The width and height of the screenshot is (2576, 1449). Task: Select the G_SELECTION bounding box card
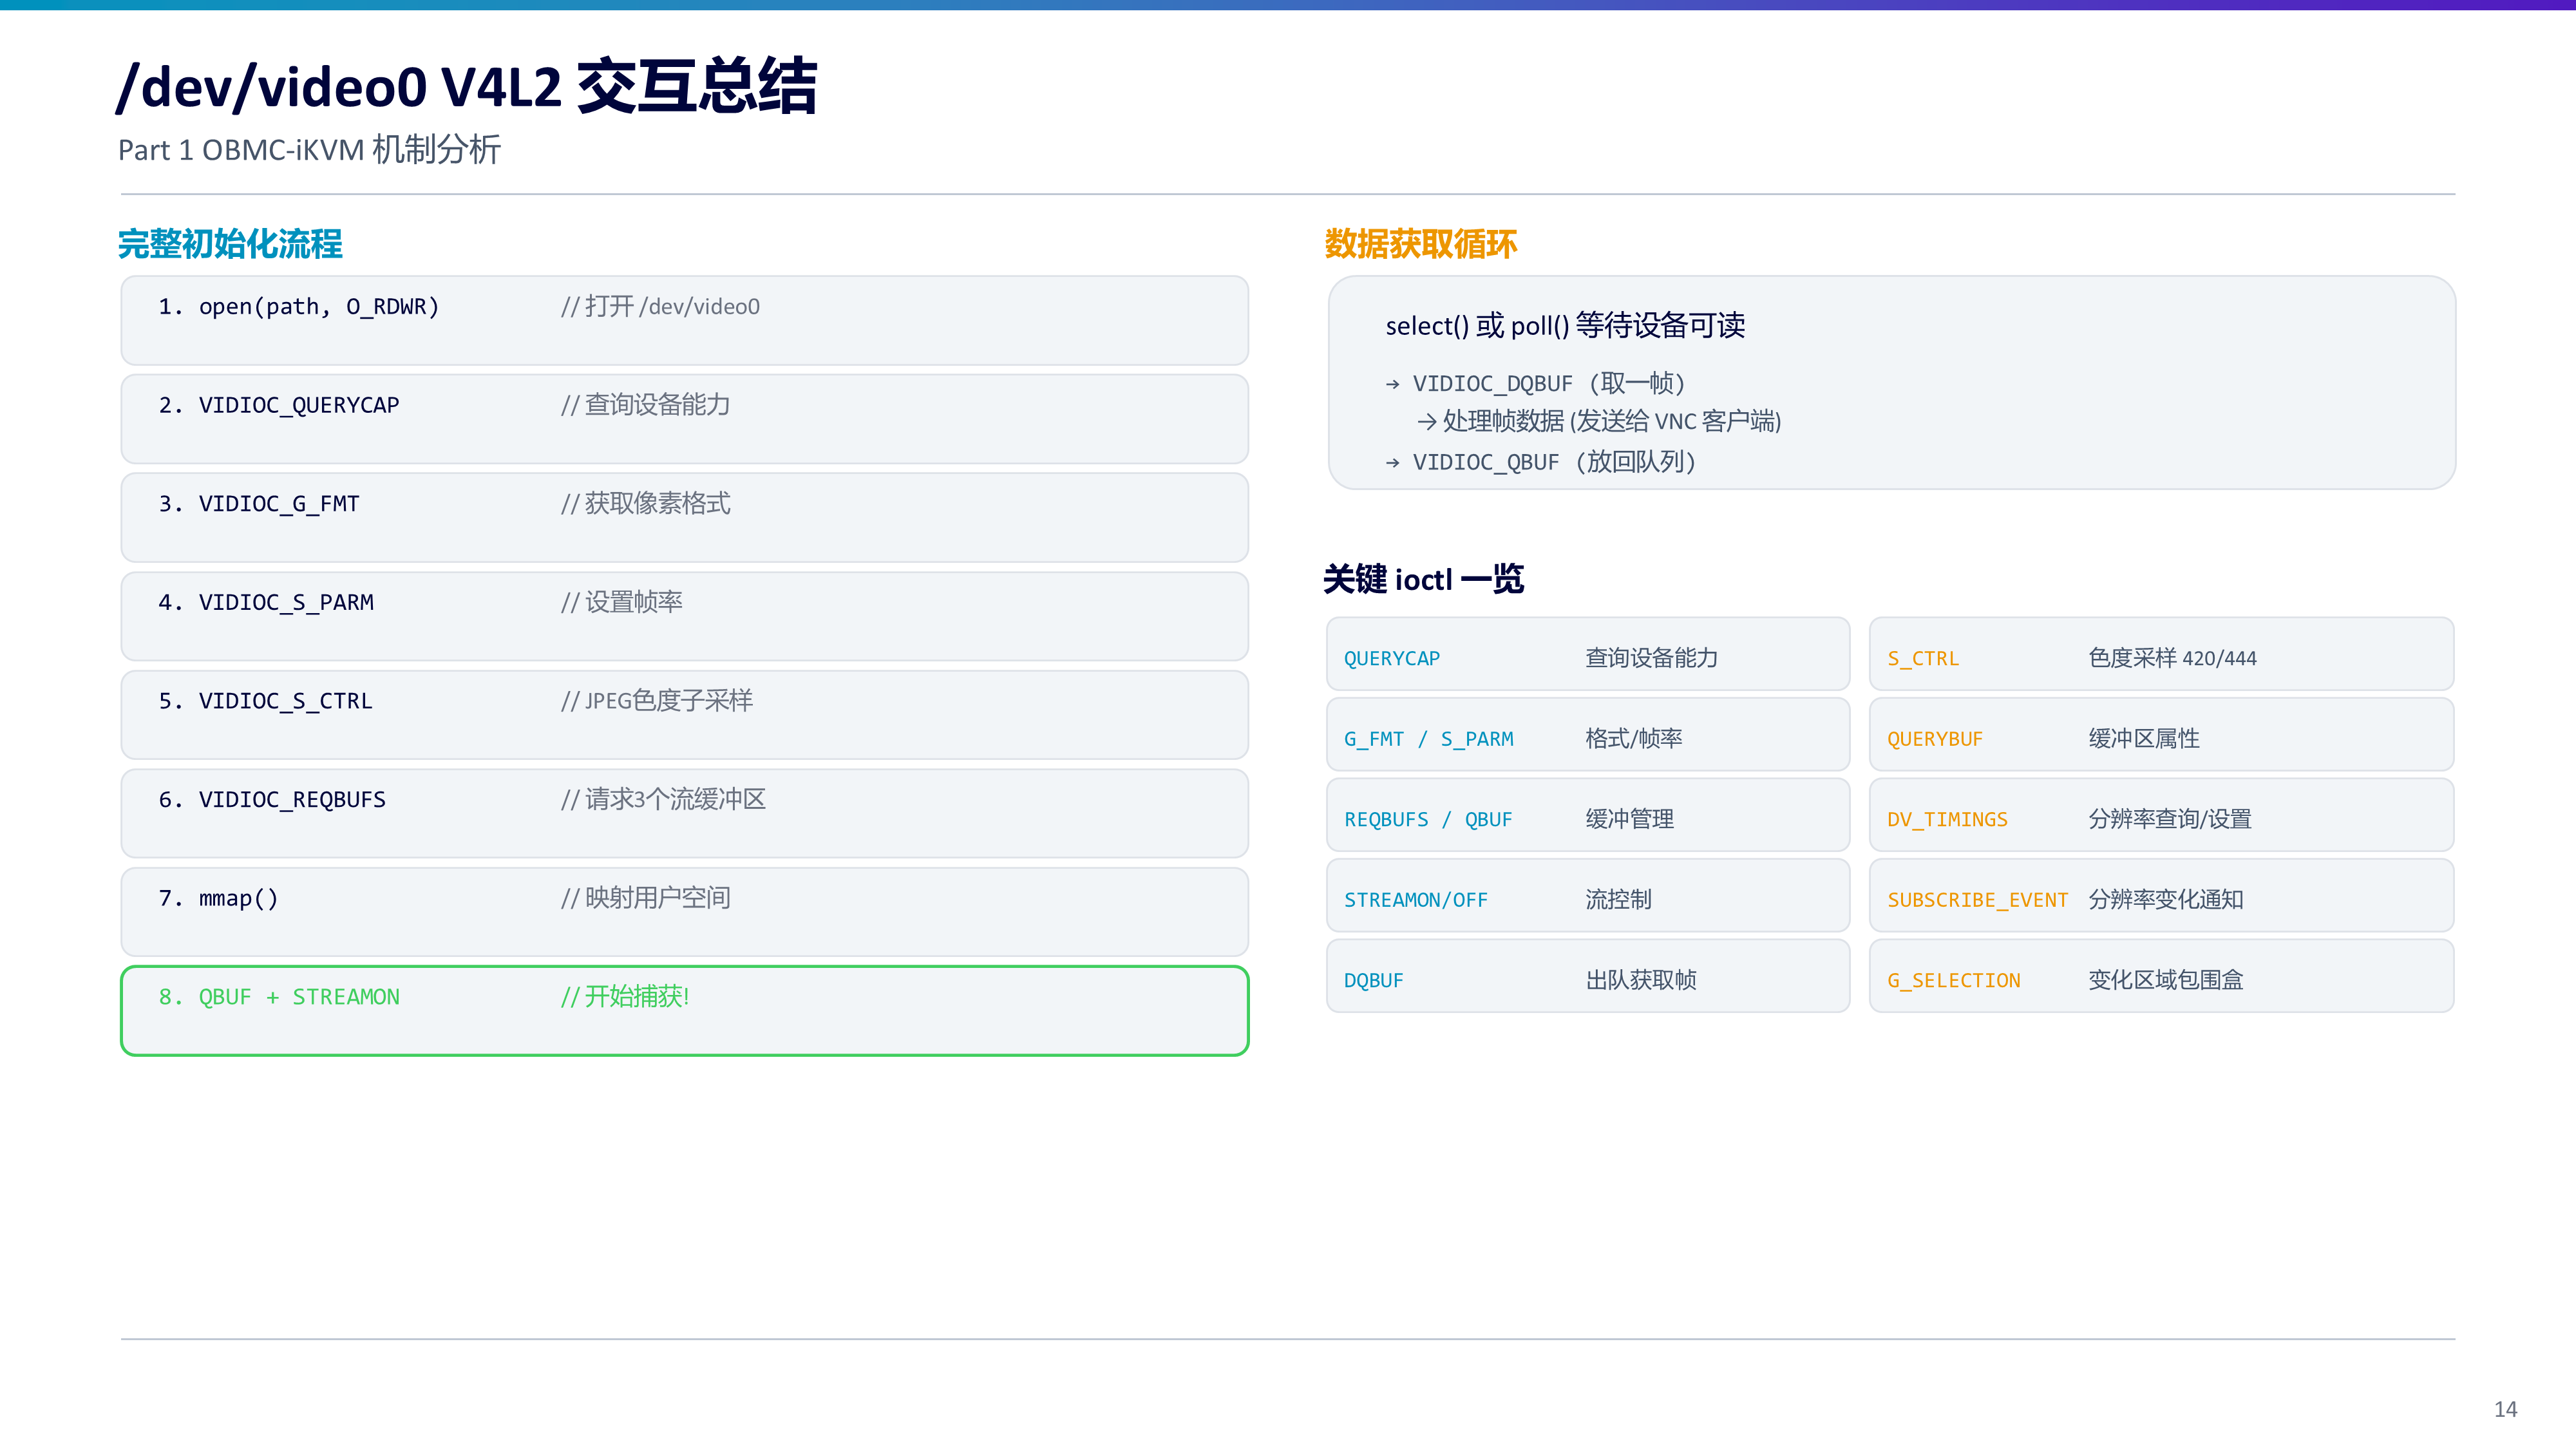tap(2162, 976)
